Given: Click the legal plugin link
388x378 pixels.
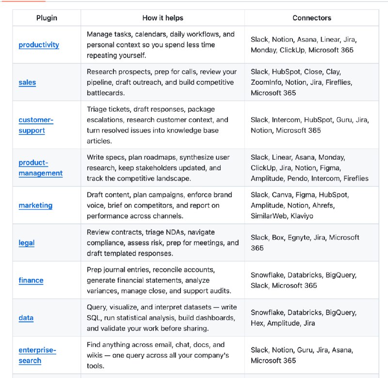Looking at the screenshot, I should pyautogui.click(x=26, y=242).
